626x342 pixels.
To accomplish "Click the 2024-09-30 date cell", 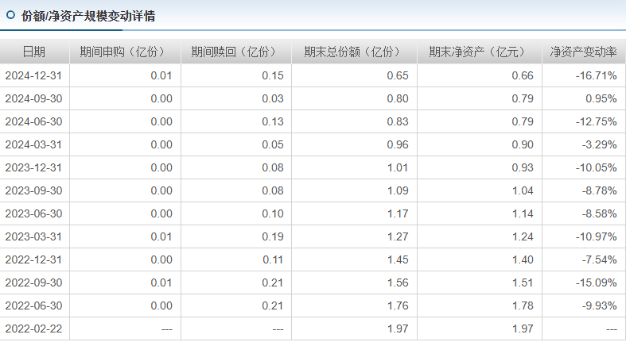I will [x=33, y=98].
